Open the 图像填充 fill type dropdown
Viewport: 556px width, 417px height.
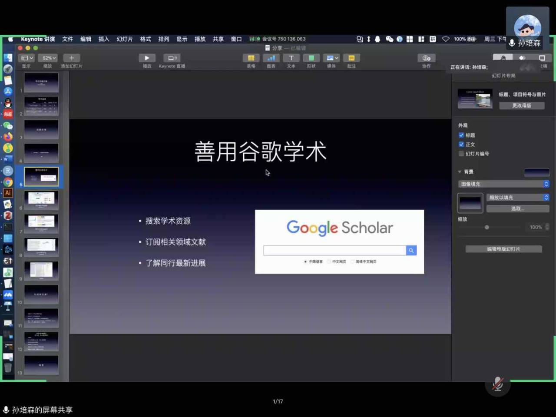(504, 184)
